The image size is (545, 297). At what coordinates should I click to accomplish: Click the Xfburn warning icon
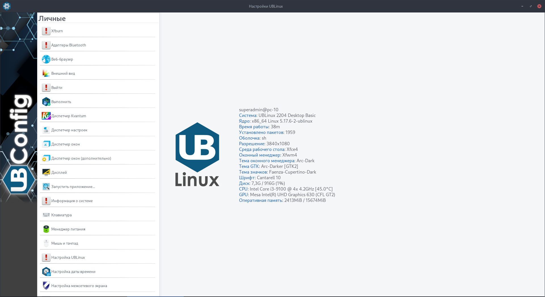coord(46,31)
